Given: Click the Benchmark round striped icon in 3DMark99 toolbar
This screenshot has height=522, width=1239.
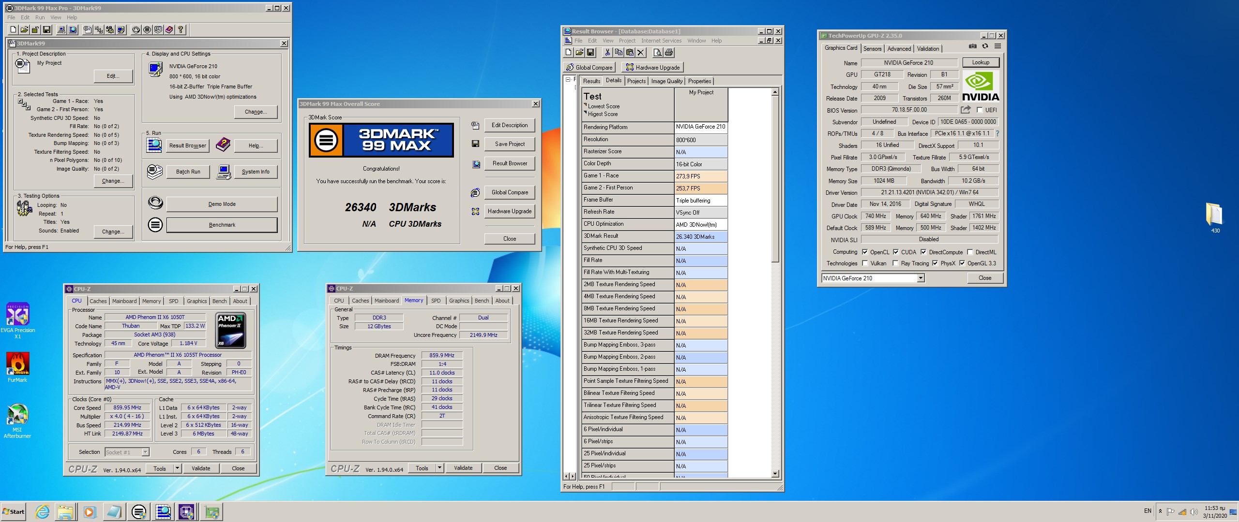Looking at the screenshot, I should tap(147, 30).
